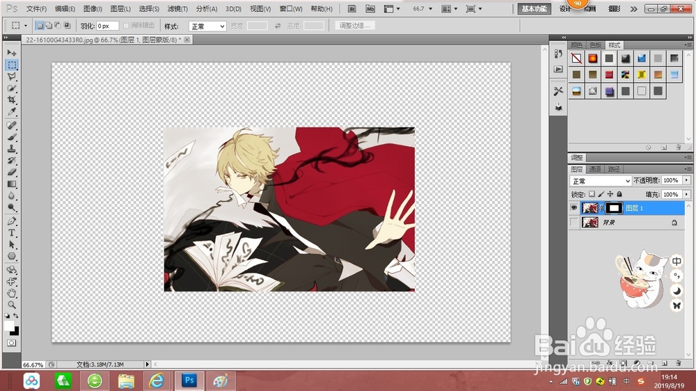696x391 pixels.
Task: Select the History Brush tool
Action: tap(12, 161)
